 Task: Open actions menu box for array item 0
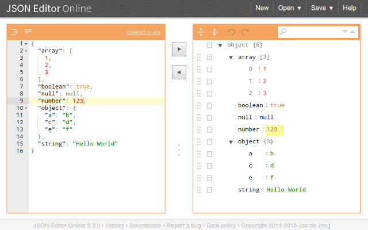coord(209,69)
